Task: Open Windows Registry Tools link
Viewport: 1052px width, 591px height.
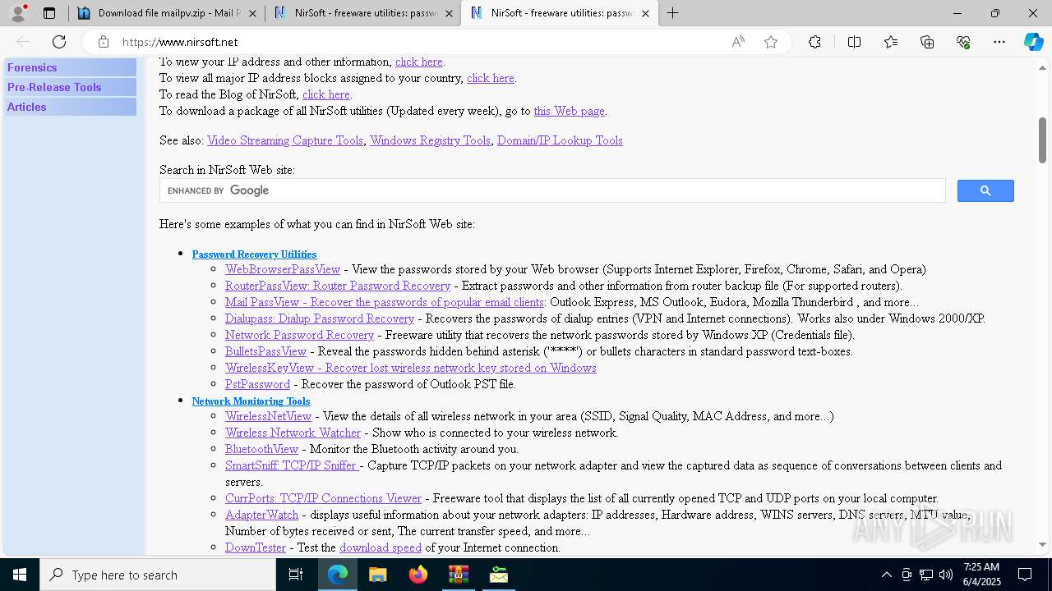Action: 430,140
